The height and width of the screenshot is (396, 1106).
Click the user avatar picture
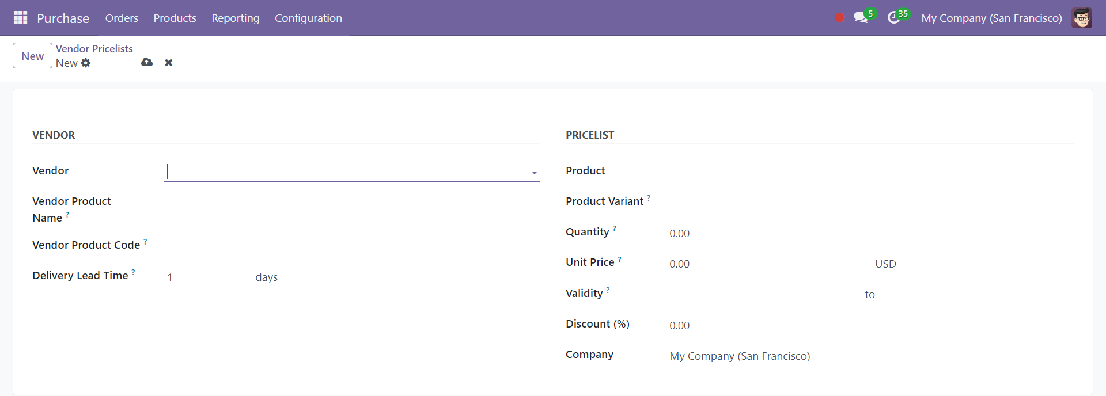point(1082,18)
